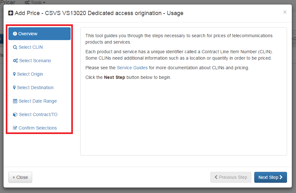Click the Service Guides link
The image size is (296, 193).
tap(132, 68)
